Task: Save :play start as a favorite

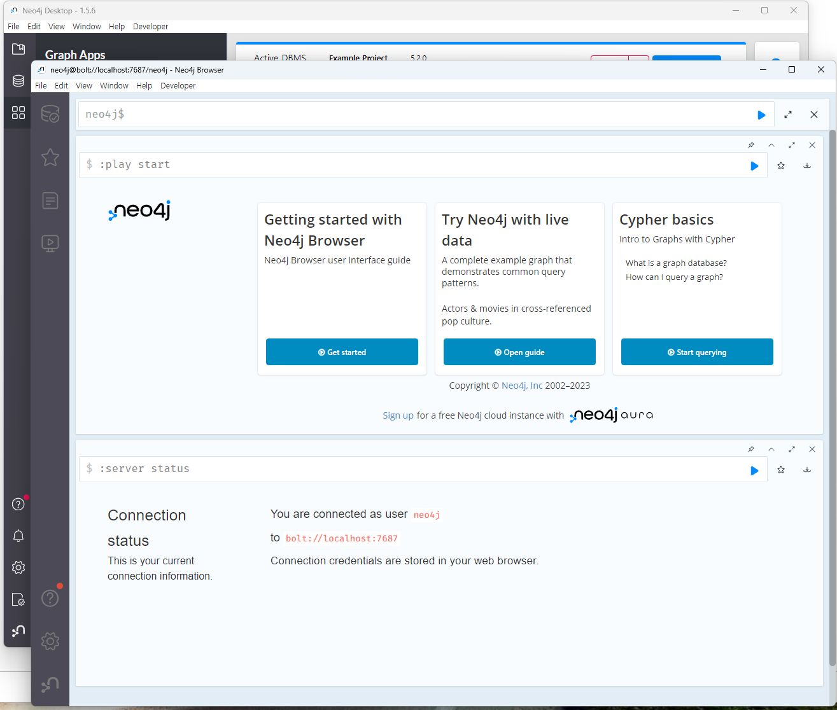Action: 781,165
